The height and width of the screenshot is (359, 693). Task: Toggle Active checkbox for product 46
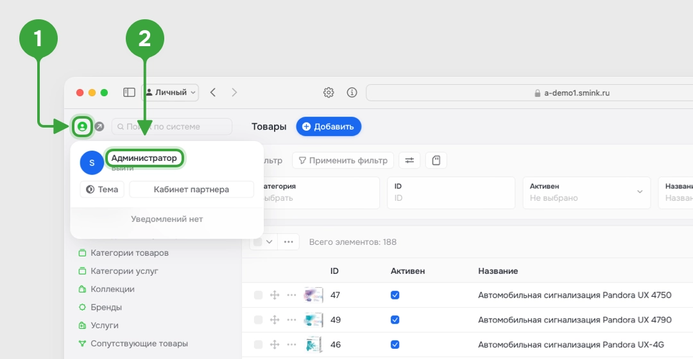[x=395, y=344]
